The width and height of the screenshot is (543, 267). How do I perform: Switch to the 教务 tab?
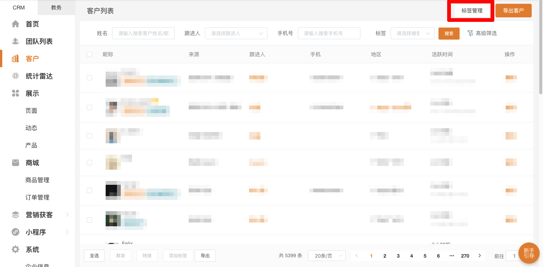click(x=56, y=8)
